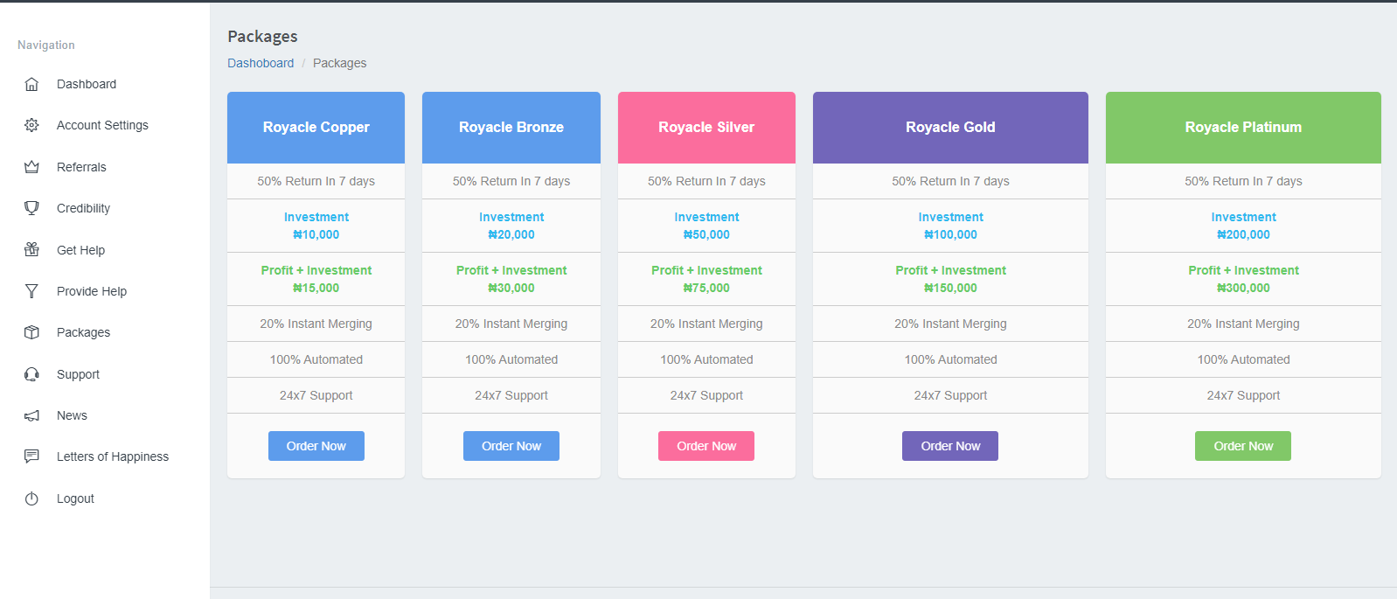
Task: Open Letters of Happiness menu item
Action: [x=112, y=456]
